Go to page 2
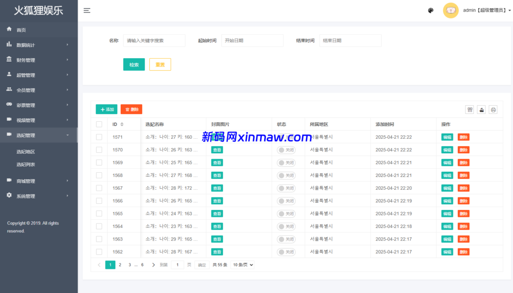513x293 pixels. point(120,265)
